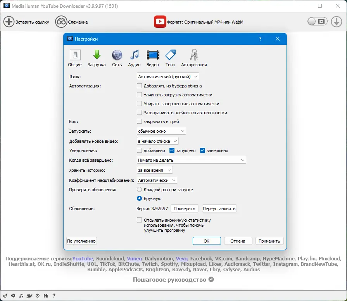Toggle the video mode switch in toolbar
Viewport: 347px width, 301px height.
[x=318, y=21]
